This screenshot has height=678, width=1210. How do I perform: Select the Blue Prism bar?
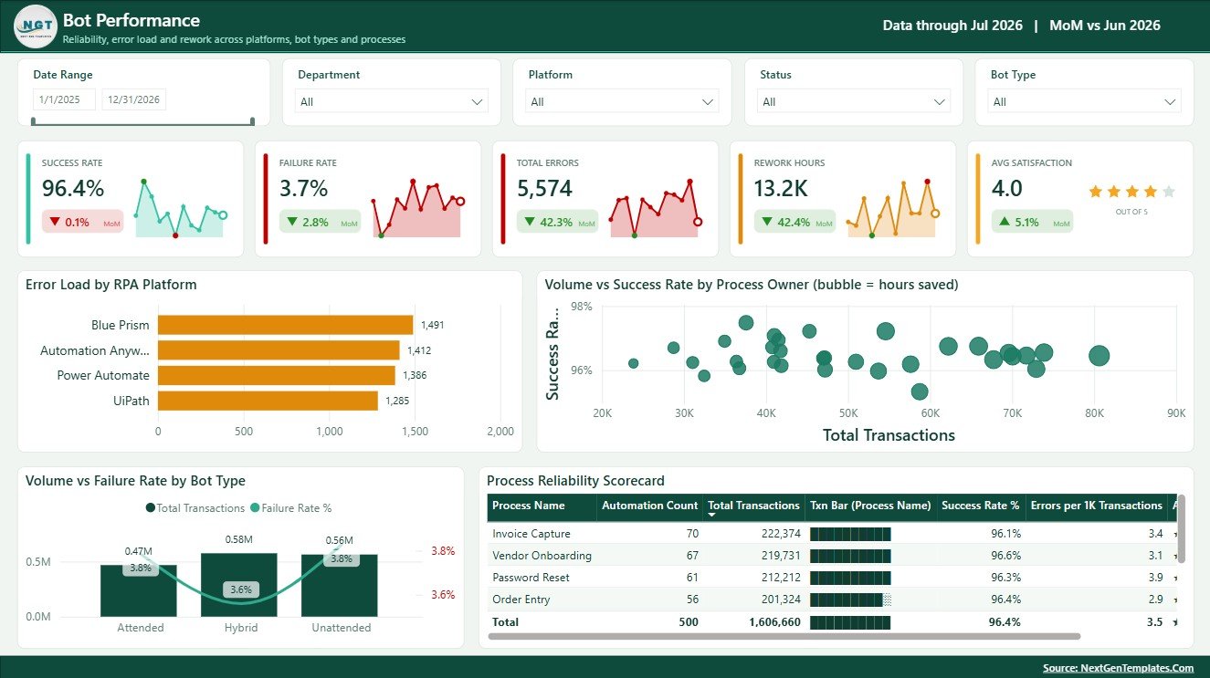[286, 325]
